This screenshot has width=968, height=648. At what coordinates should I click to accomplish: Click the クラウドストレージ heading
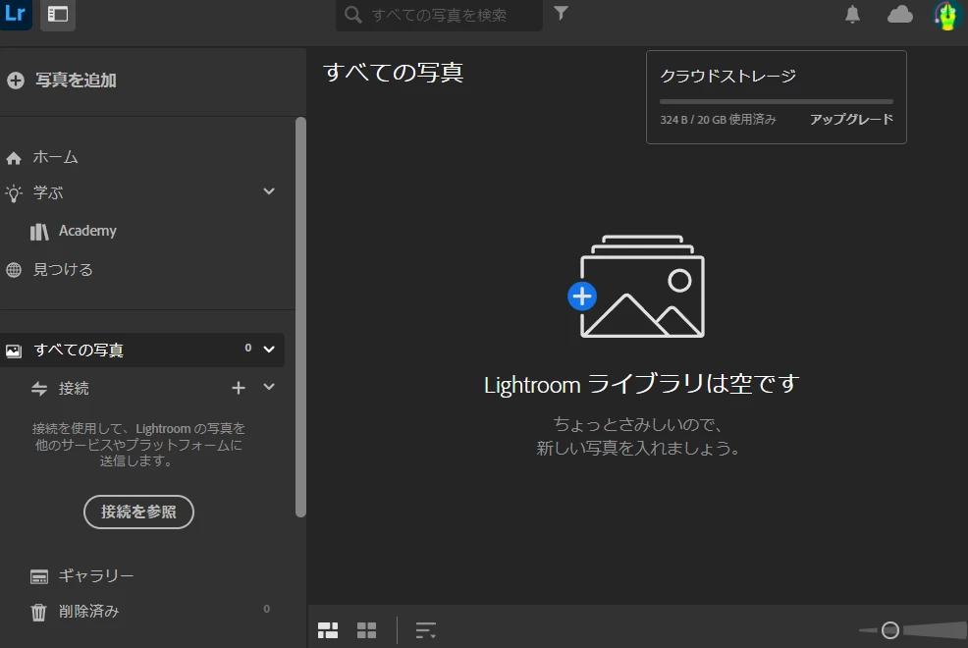click(728, 76)
